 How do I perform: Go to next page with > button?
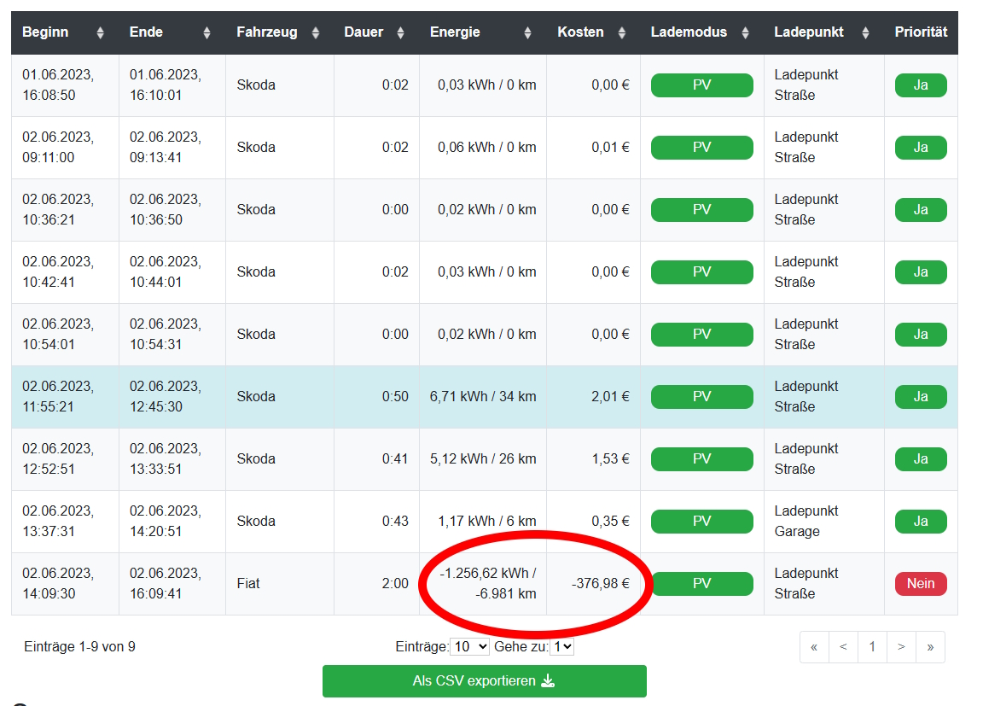pos(901,647)
